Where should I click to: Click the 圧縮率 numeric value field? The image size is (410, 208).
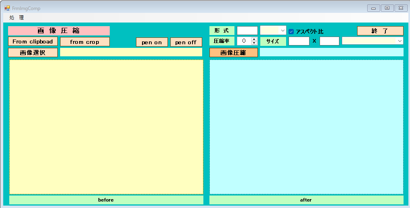pos(244,41)
